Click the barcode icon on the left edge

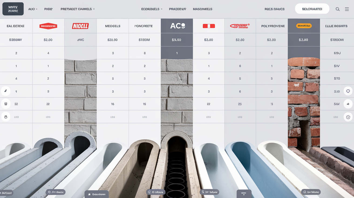click(x=6, y=104)
